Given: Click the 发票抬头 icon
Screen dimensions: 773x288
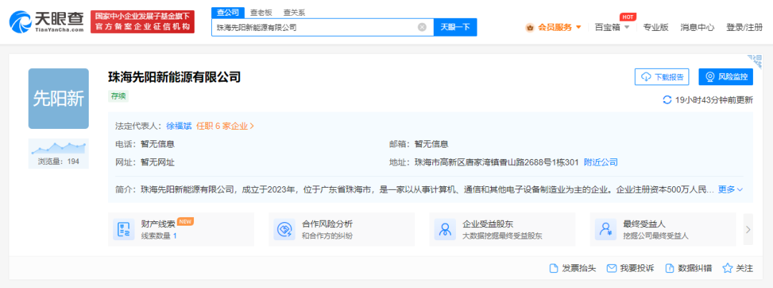Looking at the screenshot, I should click(553, 269).
